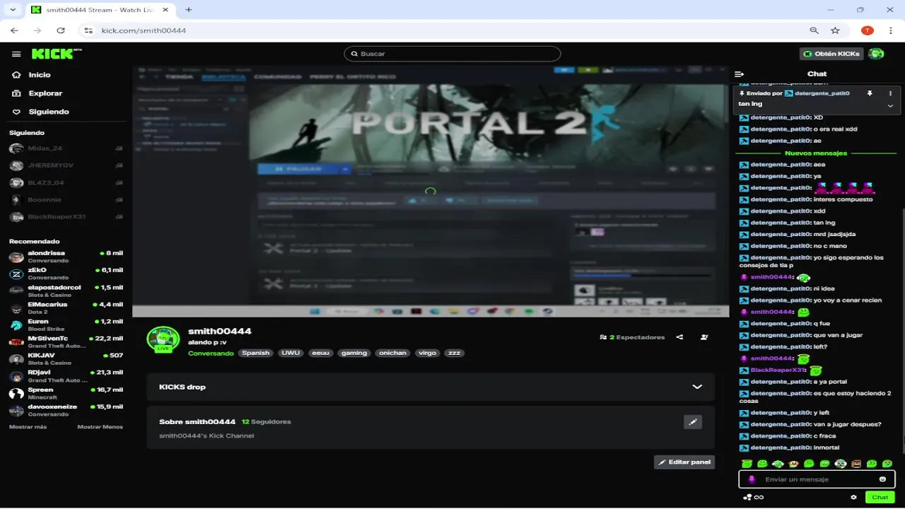The image size is (905, 509).
Task: Send message with green Chat button
Action: (880, 497)
